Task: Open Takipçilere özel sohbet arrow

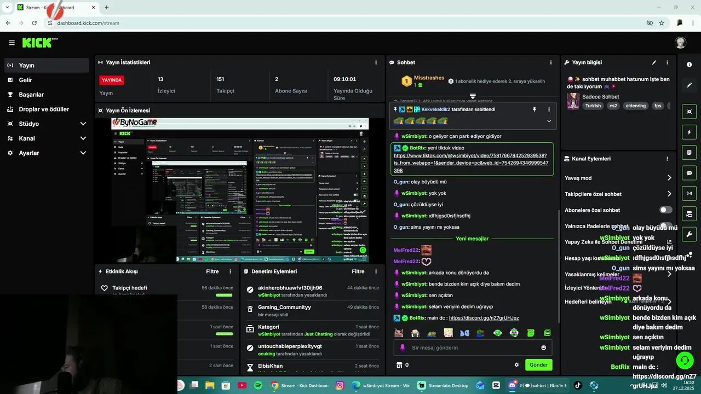Action: tap(669, 194)
